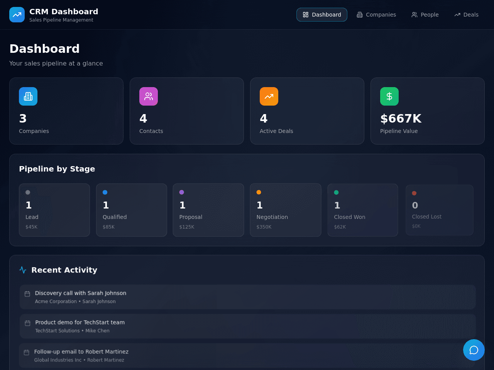The image size is (494, 370).
Task: Open the 4 Active Deals stat card
Action: [x=307, y=111]
